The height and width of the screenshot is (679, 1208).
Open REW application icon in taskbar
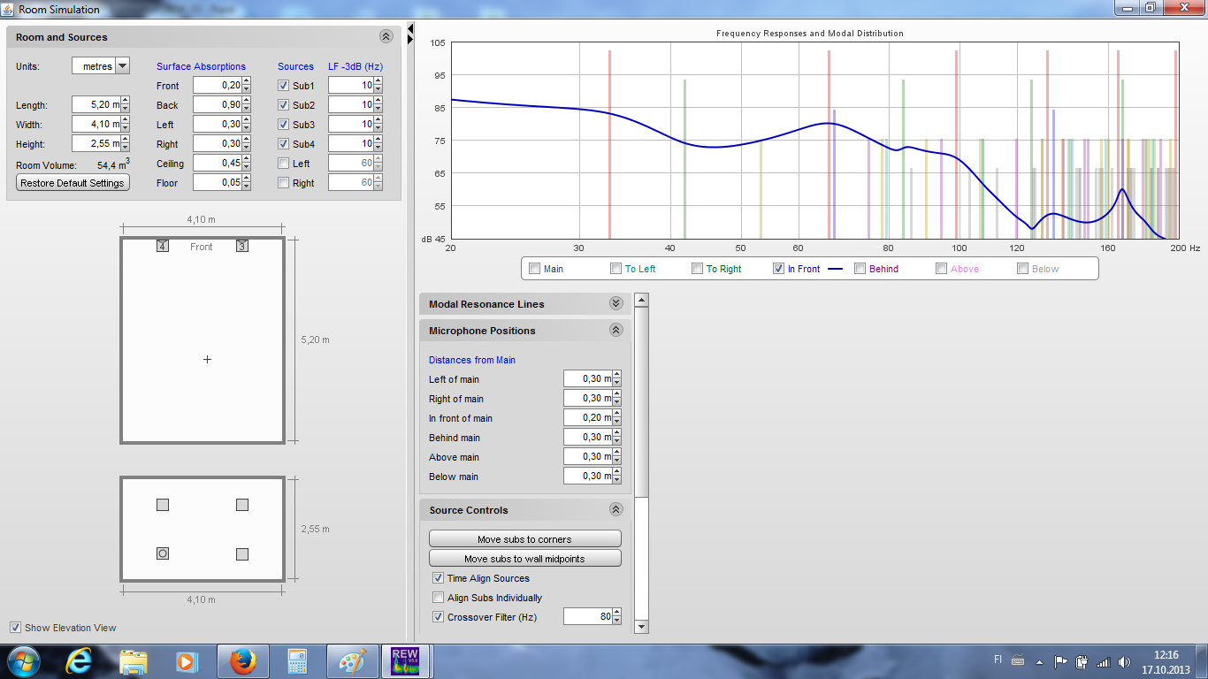click(x=405, y=661)
